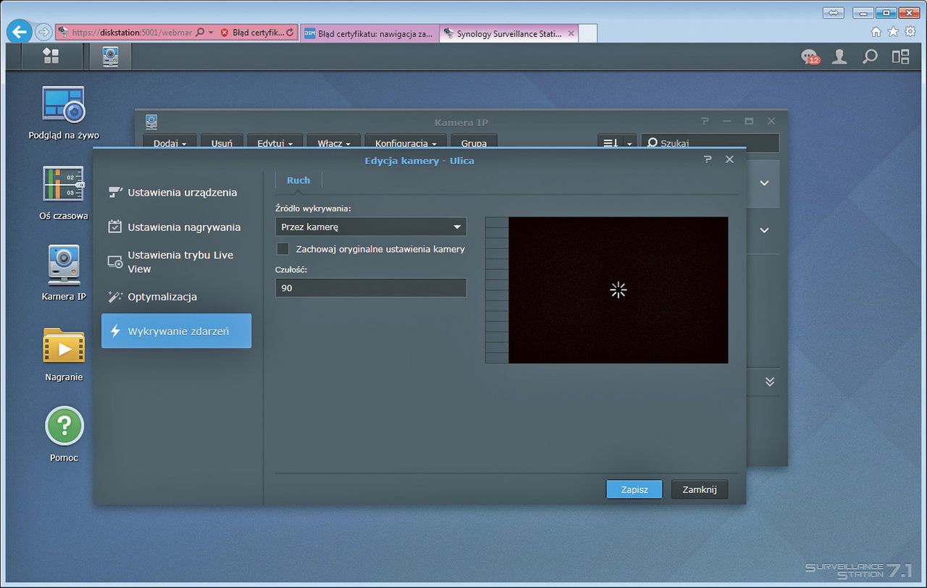Open the Surveillance Station main menu grid icon
Screen dimensions: 927x588
[x=51, y=56]
